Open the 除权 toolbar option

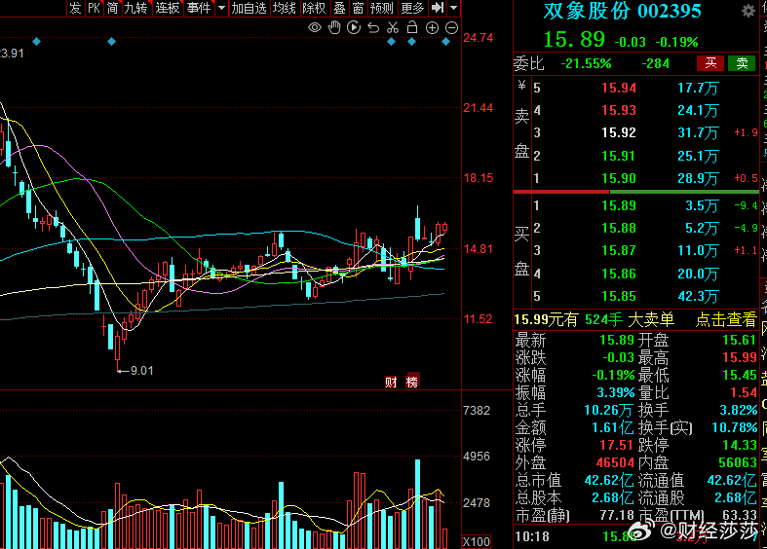314,8
